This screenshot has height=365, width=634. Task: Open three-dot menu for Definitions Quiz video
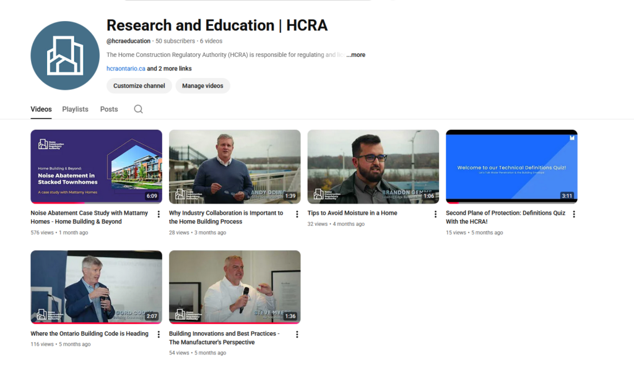point(574,214)
